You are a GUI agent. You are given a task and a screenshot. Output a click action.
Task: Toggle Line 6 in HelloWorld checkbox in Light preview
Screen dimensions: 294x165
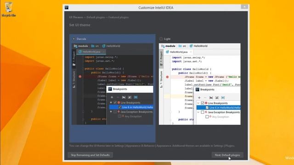click(x=207, y=108)
